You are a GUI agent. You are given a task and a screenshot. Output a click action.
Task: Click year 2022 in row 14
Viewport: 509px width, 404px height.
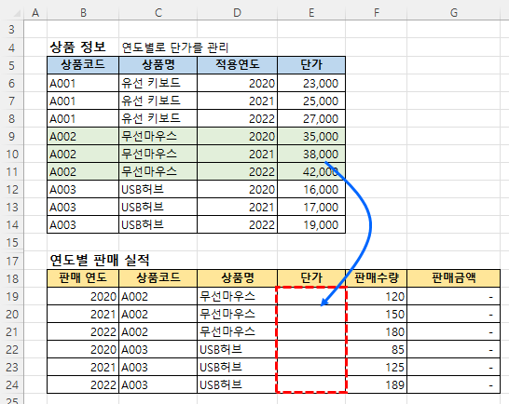[x=238, y=224]
